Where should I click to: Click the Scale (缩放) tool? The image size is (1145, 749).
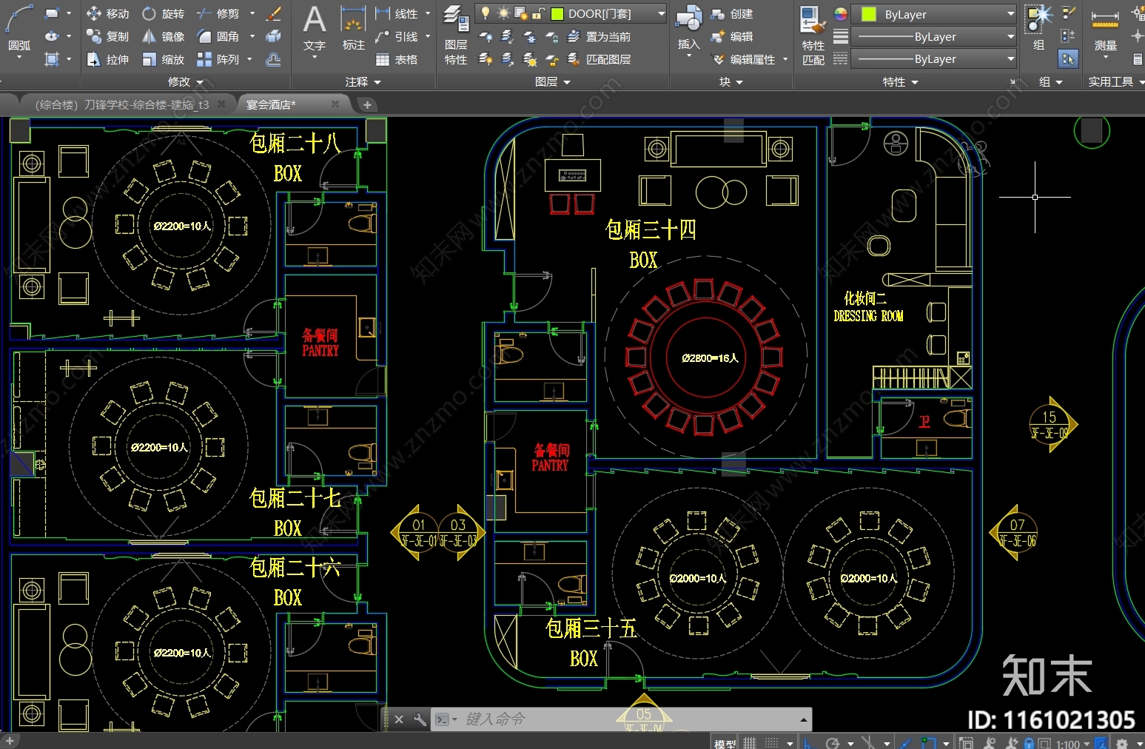click(x=163, y=59)
